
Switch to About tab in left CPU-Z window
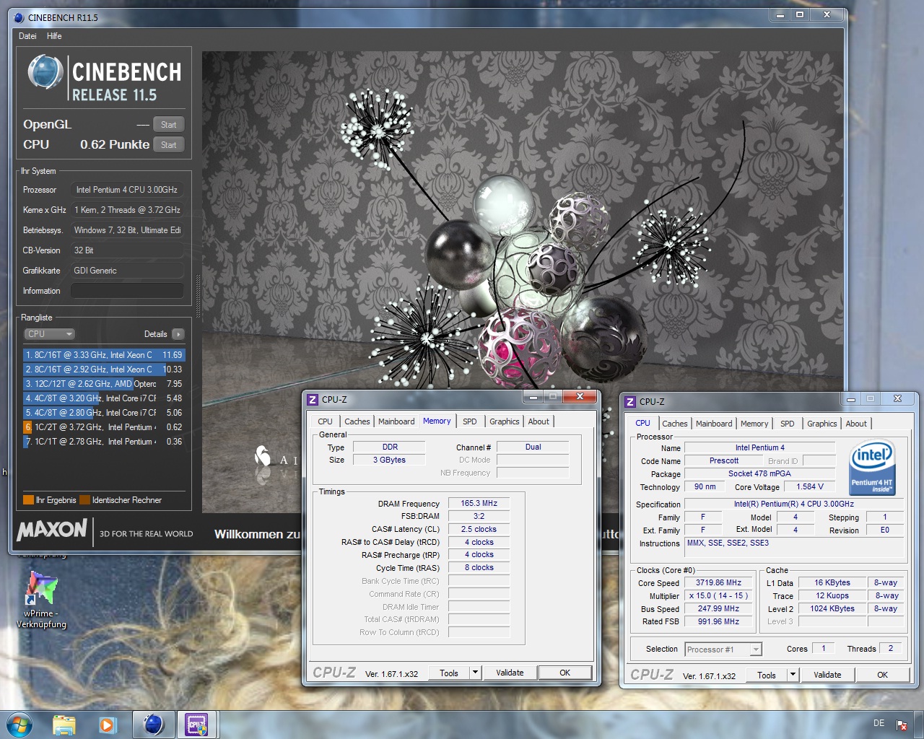pyautogui.click(x=539, y=421)
